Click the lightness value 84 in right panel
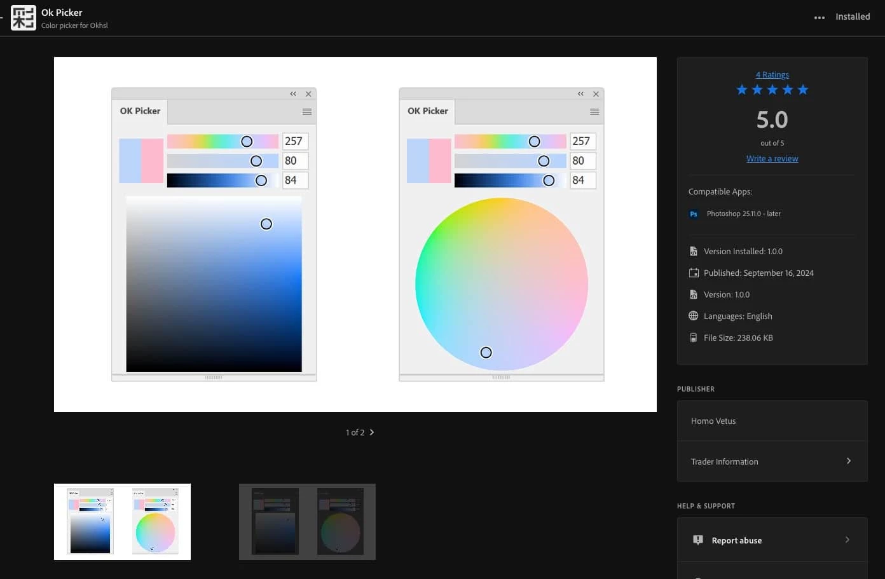 pyautogui.click(x=582, y=181)
